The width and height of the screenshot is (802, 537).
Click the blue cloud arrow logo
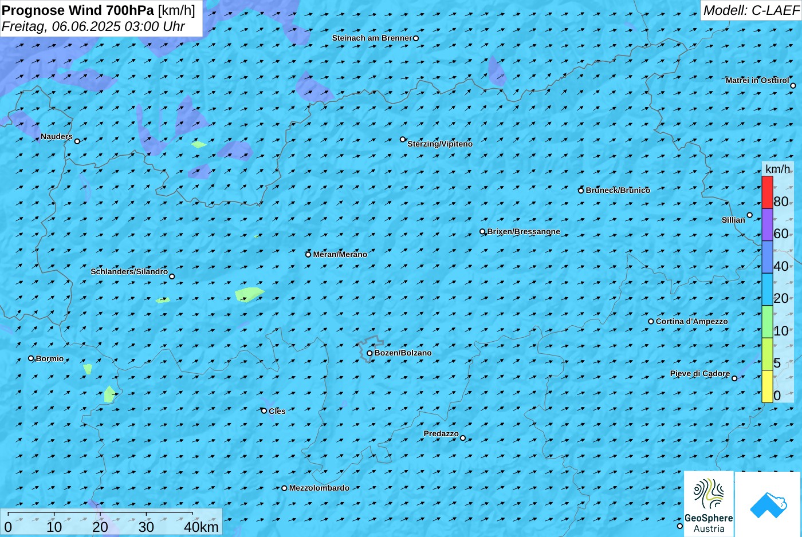(x=768, y=504)
